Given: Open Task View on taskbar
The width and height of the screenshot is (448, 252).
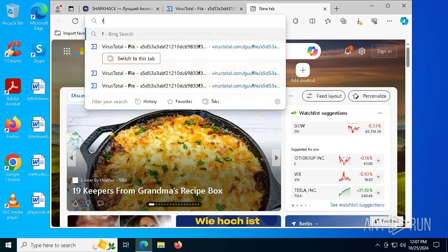Looking at the screenshot, I should click(x=126, y=245).
